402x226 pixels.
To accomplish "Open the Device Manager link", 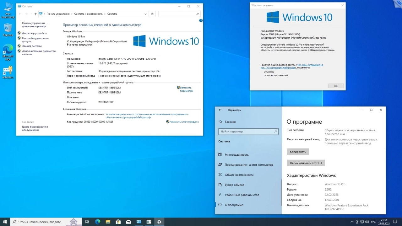I will (x=34, y=33).
